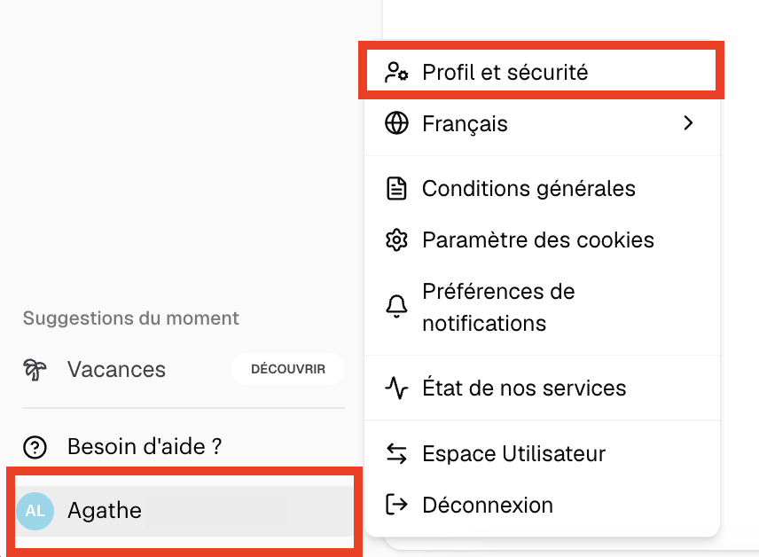Click the globe icon next to Français
Screen dimensions: 759x557
[x=396, y=123]
